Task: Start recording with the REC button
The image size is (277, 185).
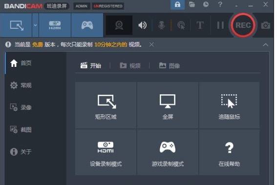Action: tap(243, 25)
